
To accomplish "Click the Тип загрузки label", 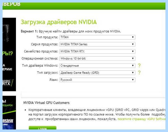I will 48,73.
